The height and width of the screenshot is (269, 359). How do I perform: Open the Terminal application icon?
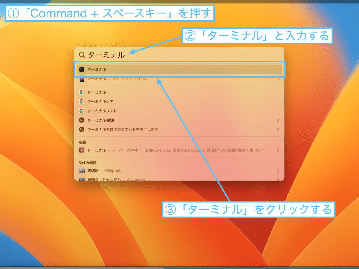[x=82, y=69]
